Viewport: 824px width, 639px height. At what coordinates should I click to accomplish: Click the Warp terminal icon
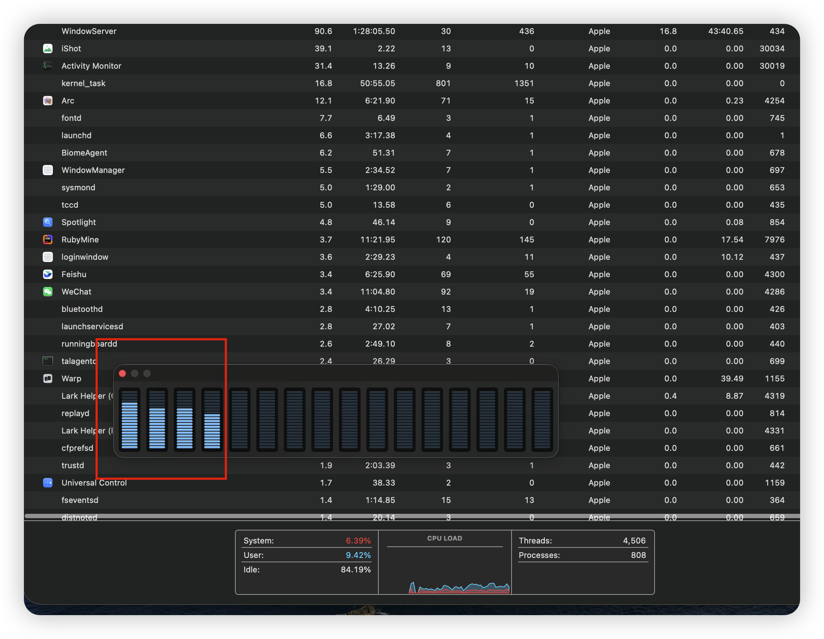point(47,378)
